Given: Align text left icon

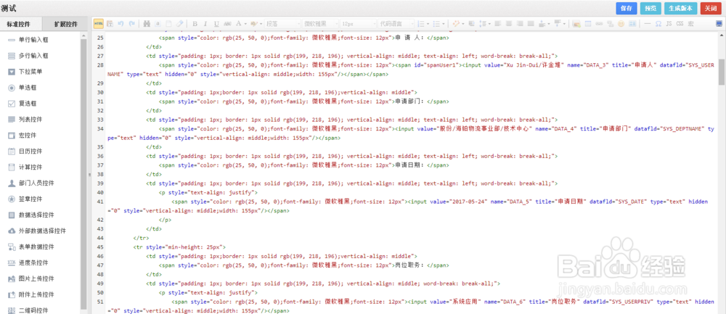Looking at the screenshot, I should click(x=497, y=24).
